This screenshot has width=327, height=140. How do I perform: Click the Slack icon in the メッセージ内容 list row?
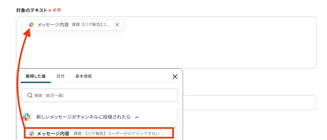point(32,133)
